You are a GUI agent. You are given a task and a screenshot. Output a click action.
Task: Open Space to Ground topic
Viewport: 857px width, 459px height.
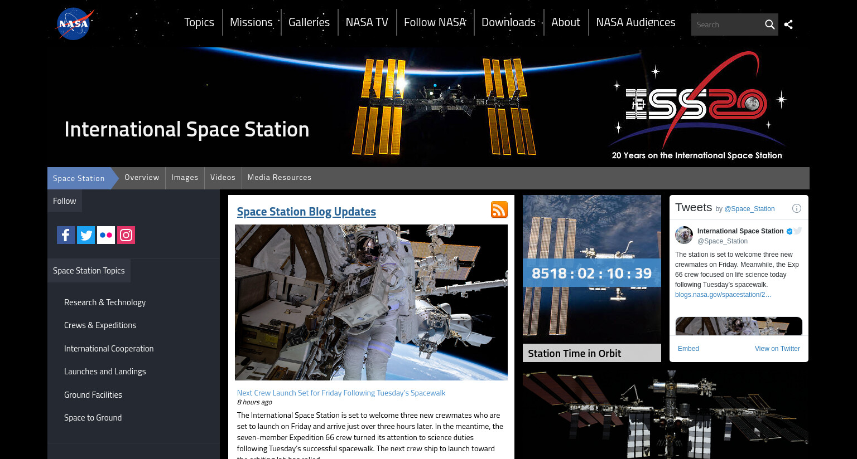[93, 418]
